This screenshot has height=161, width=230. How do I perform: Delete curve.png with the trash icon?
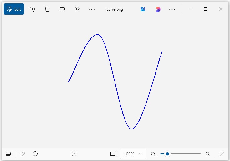[x=47, y=9]
